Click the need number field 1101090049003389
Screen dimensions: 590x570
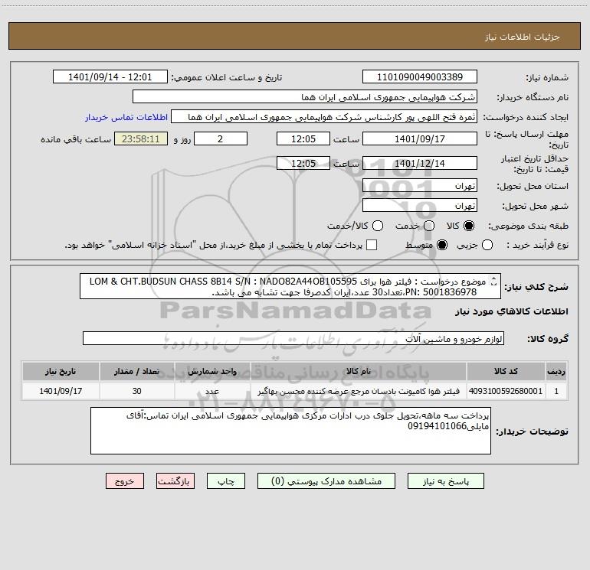point(419,77)
